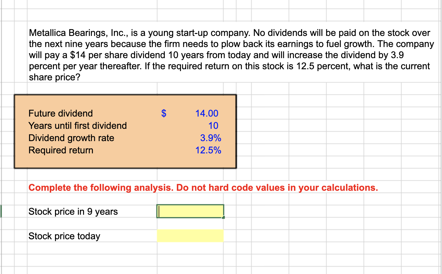This screenshot has height=274, width=442.
Task: Click the cell containing the phrase share price
Action: click(54, 77)
